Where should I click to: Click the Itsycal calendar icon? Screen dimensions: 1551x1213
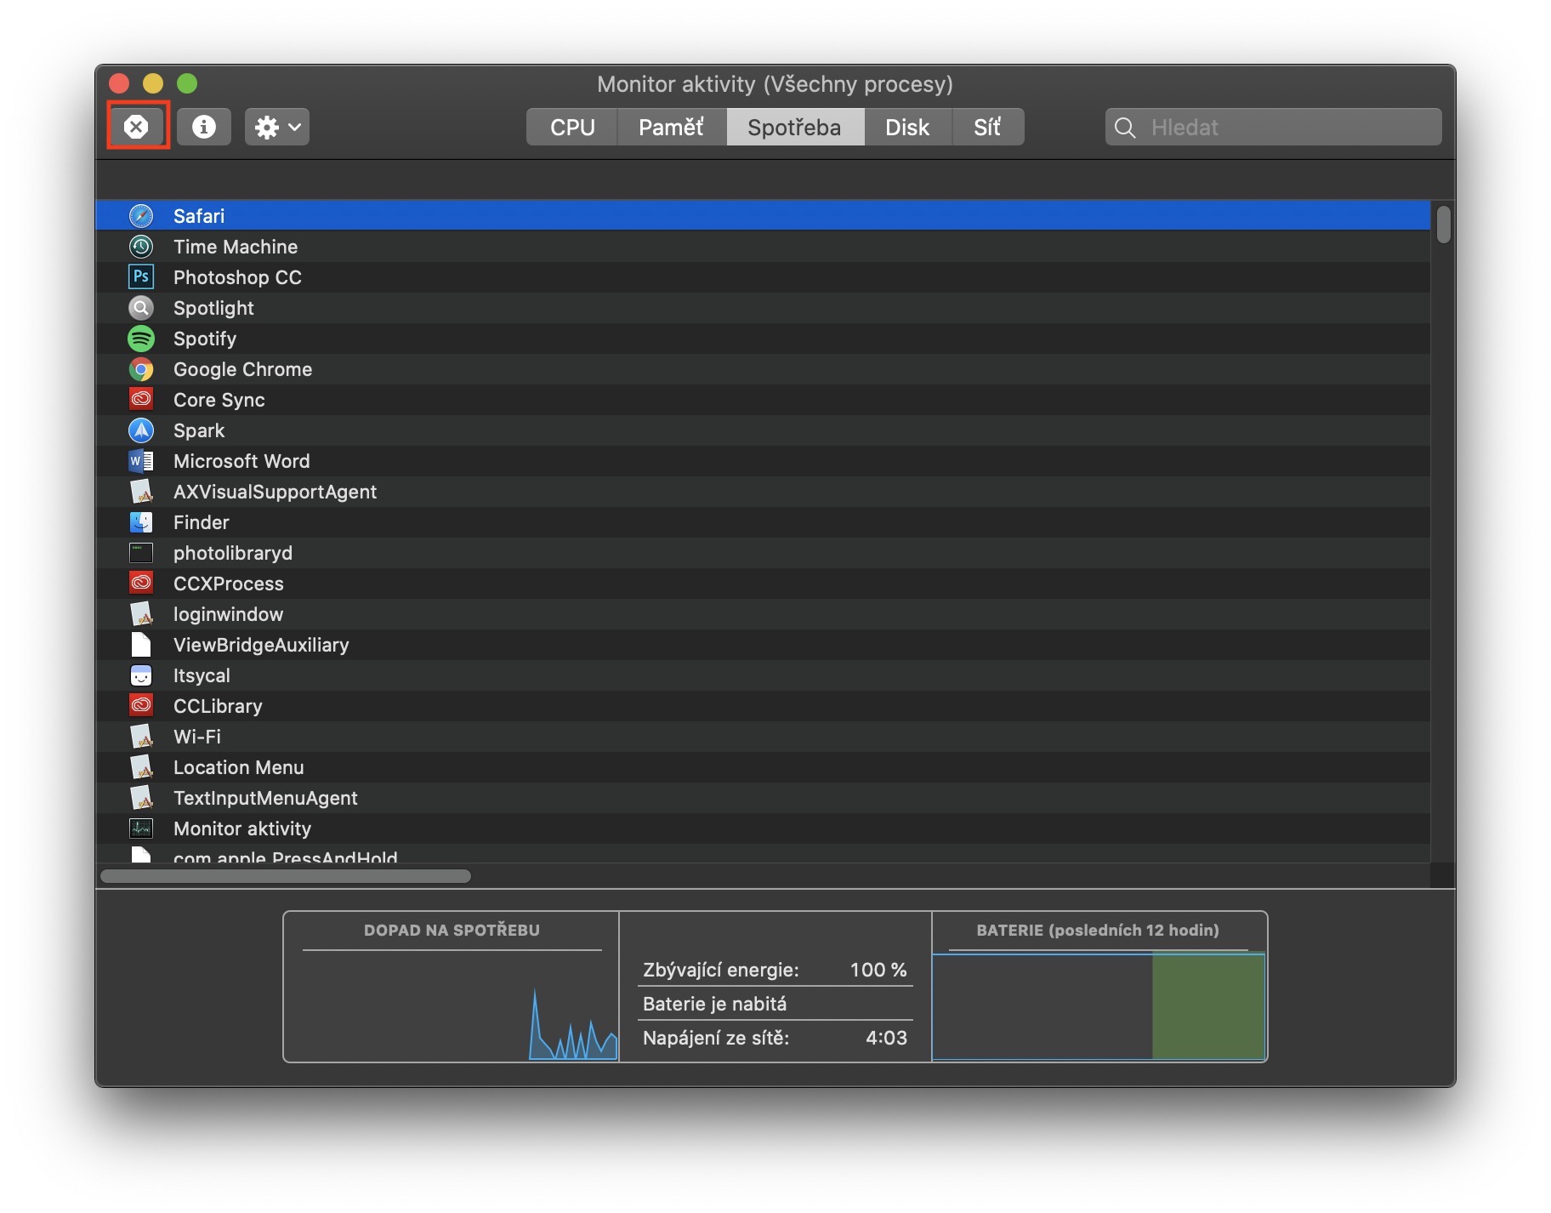click(x=141, y=675)
